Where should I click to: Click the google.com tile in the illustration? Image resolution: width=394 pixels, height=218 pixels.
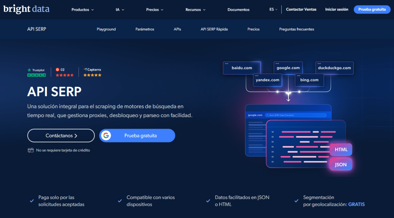(288, 68)
